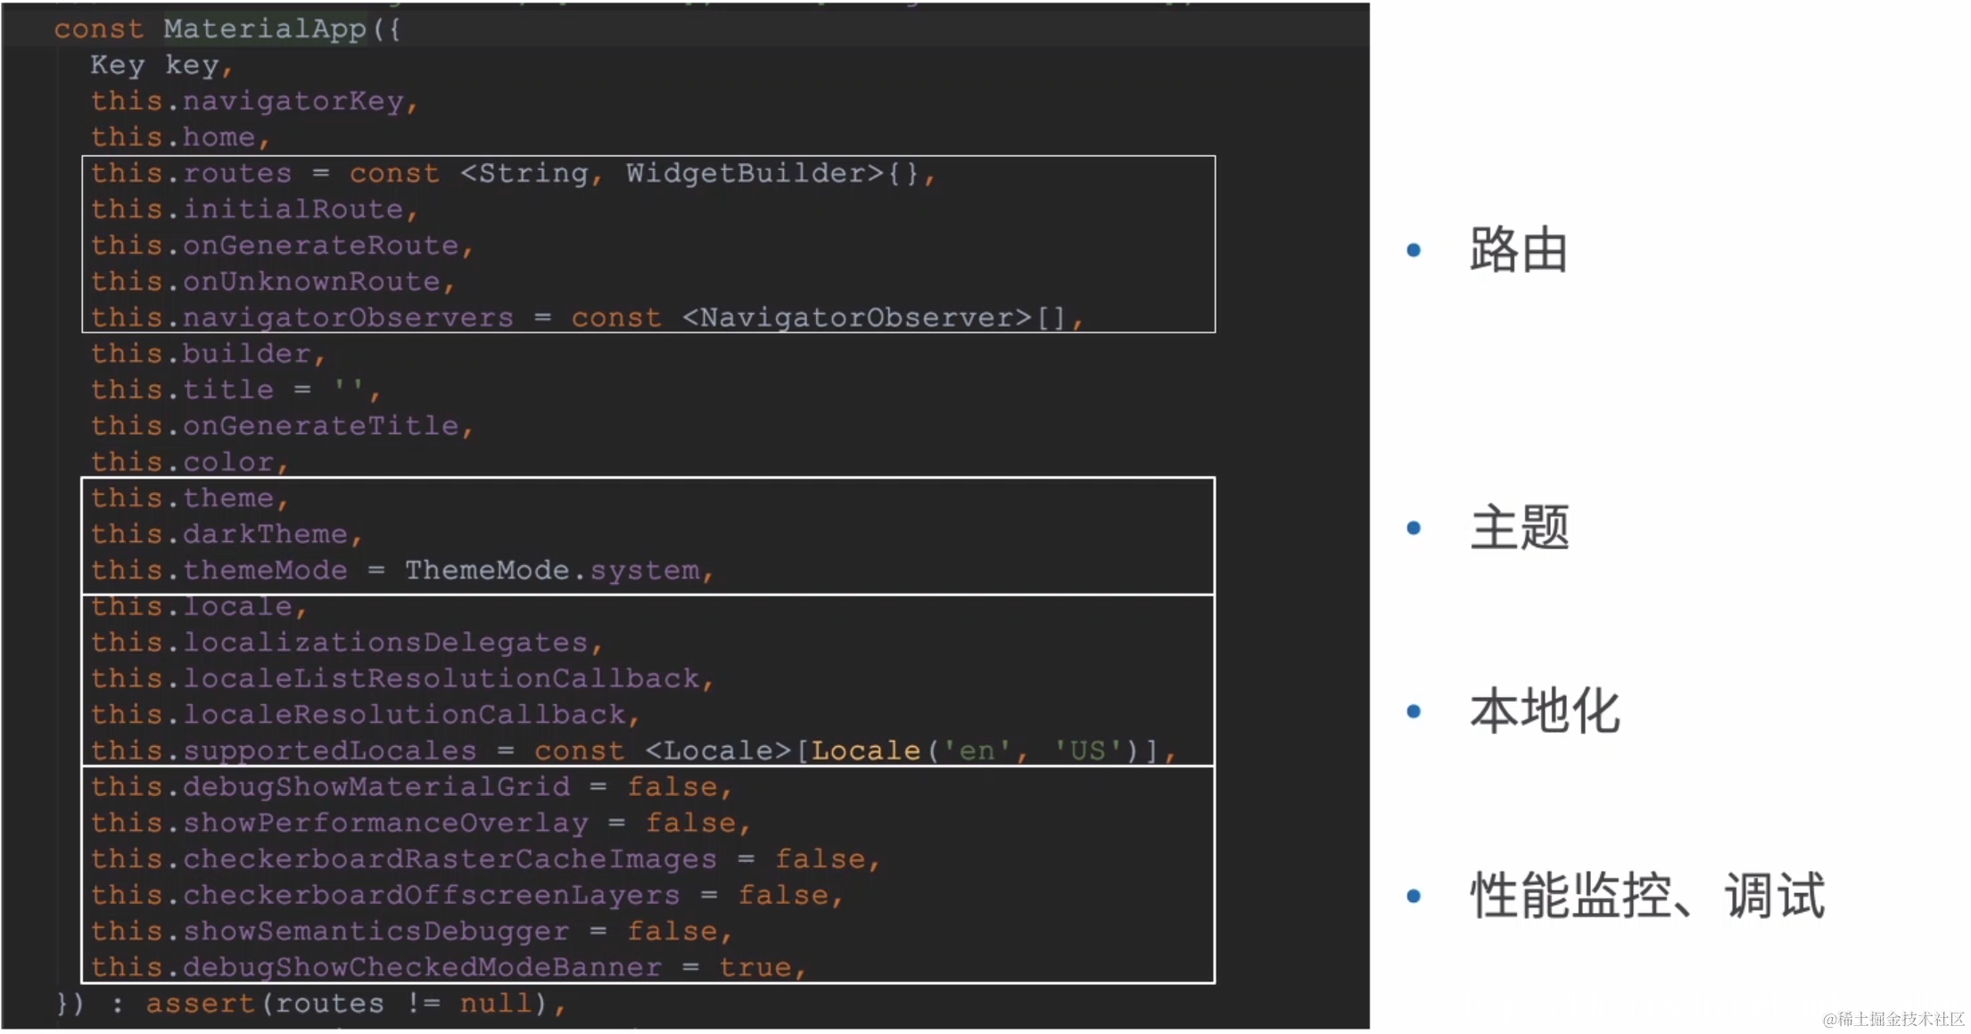Click the this.navigatorKey parameter
Viewport: 1971px width, 1034px height.
point(253,102)
